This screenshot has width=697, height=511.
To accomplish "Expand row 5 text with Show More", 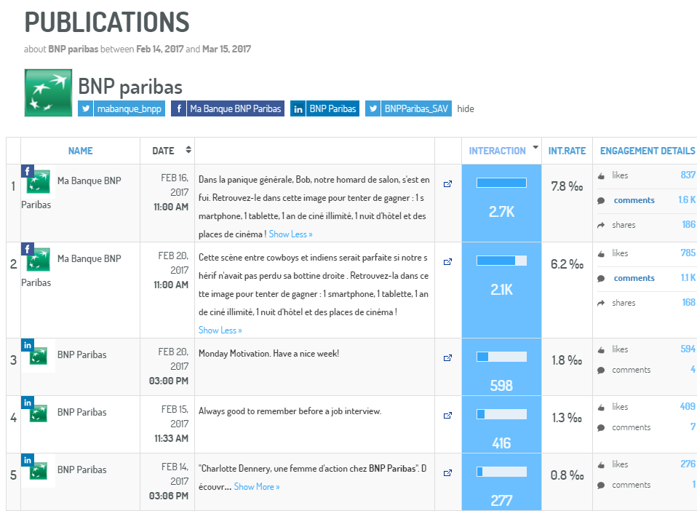I will (x=256, y=487).
